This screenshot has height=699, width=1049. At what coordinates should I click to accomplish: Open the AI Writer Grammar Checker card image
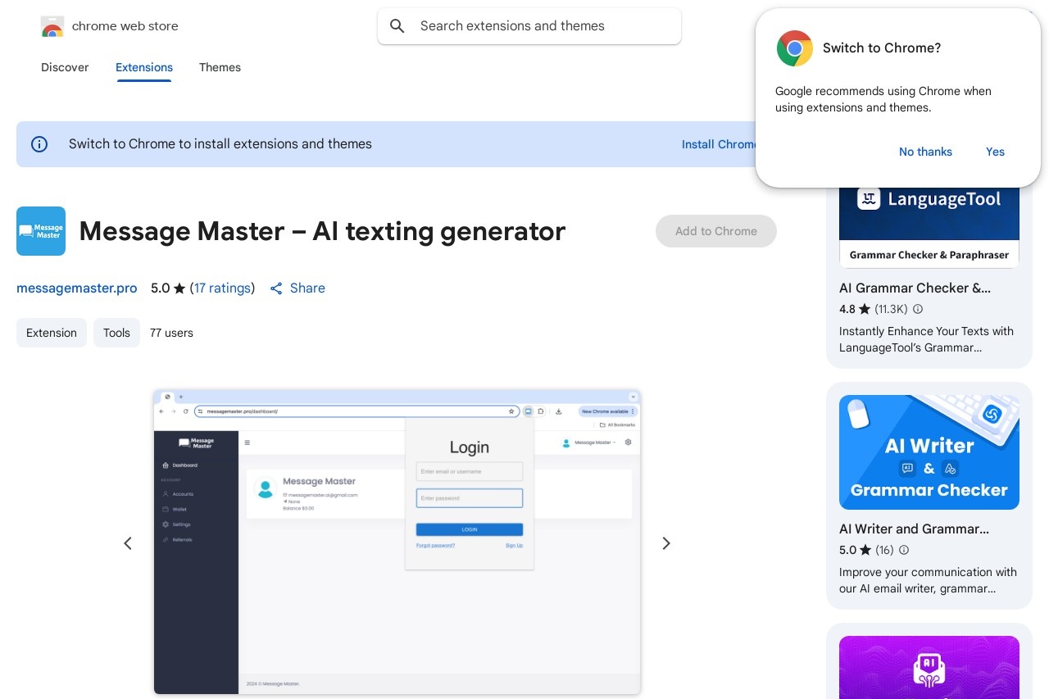click(929, 452)
